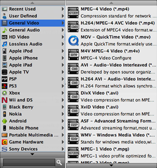Click the General Audio music note icon
Screen dimensions: 157x168
(x=5, y=30)
